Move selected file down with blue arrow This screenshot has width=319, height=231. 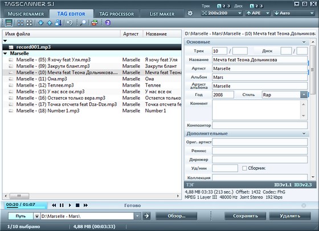pos(40,23)
